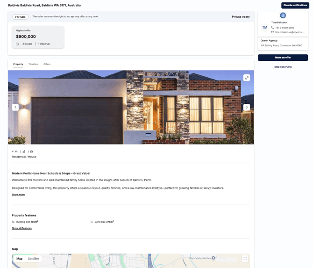313x268 pixels.
Task: Expand description with Show more
Action: pos(18,195)
